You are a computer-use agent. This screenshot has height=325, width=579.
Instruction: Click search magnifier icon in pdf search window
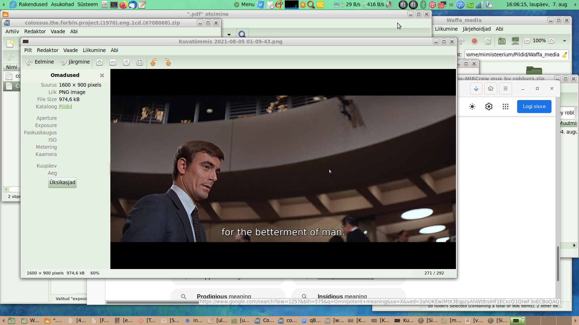click(x=242, y=34)
